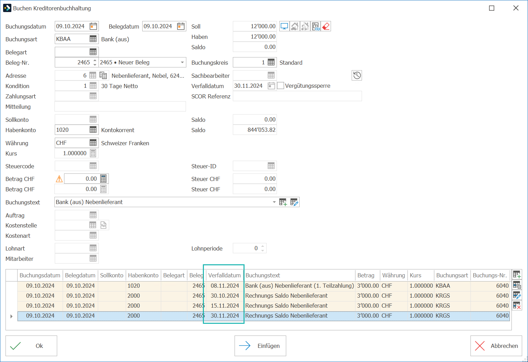Click the document link icon
The width and height of the screenshot is (528, 362).
(315, 26)
